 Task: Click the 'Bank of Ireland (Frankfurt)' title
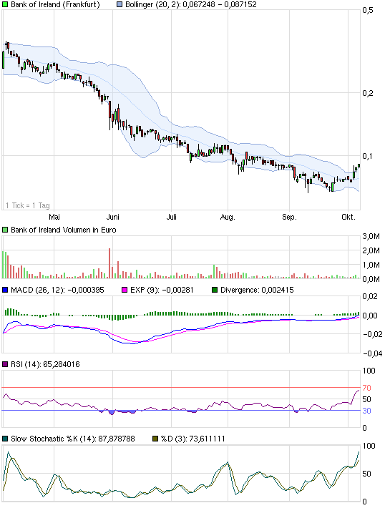point(55,4)
